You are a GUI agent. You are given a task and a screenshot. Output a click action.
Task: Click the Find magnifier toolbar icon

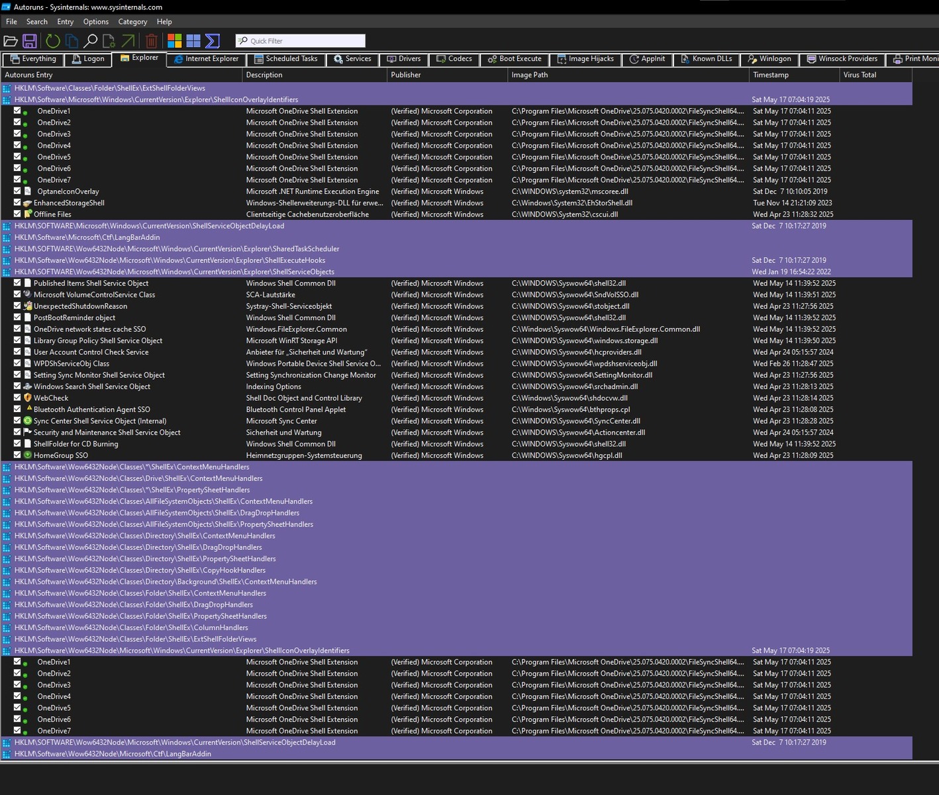(x=91, y=41)
